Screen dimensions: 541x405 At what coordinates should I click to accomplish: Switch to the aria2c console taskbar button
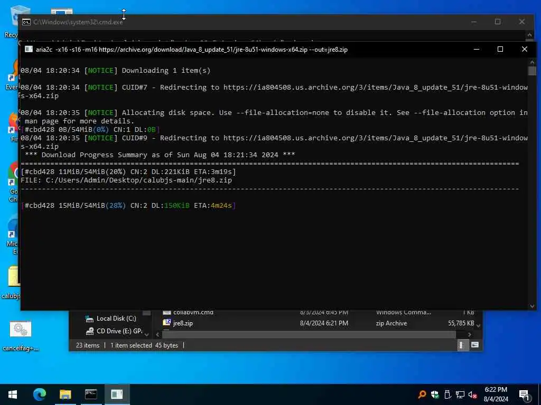pyautogui.click(x=117, y=394)
